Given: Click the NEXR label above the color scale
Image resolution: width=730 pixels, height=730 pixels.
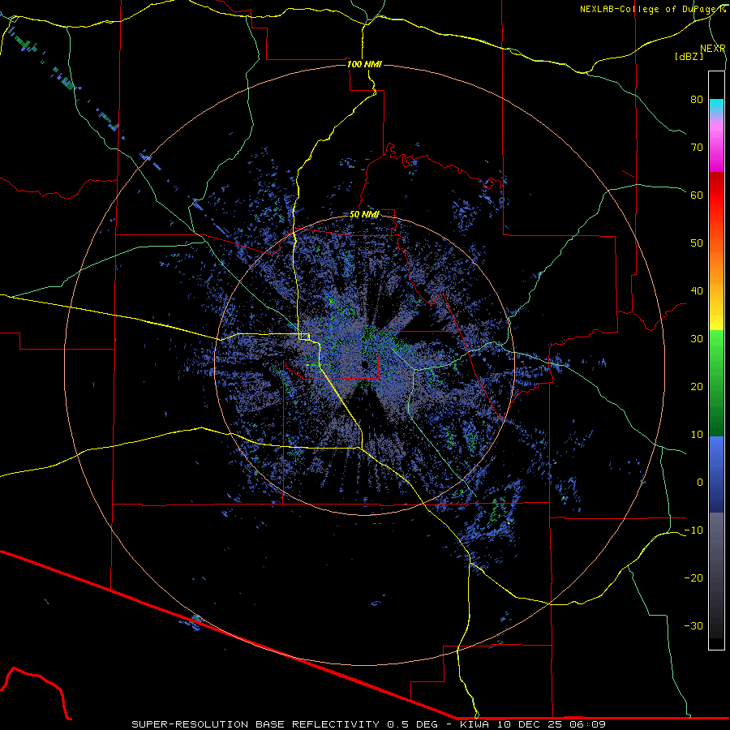Looking at the screenshot, I should [713, 49].
